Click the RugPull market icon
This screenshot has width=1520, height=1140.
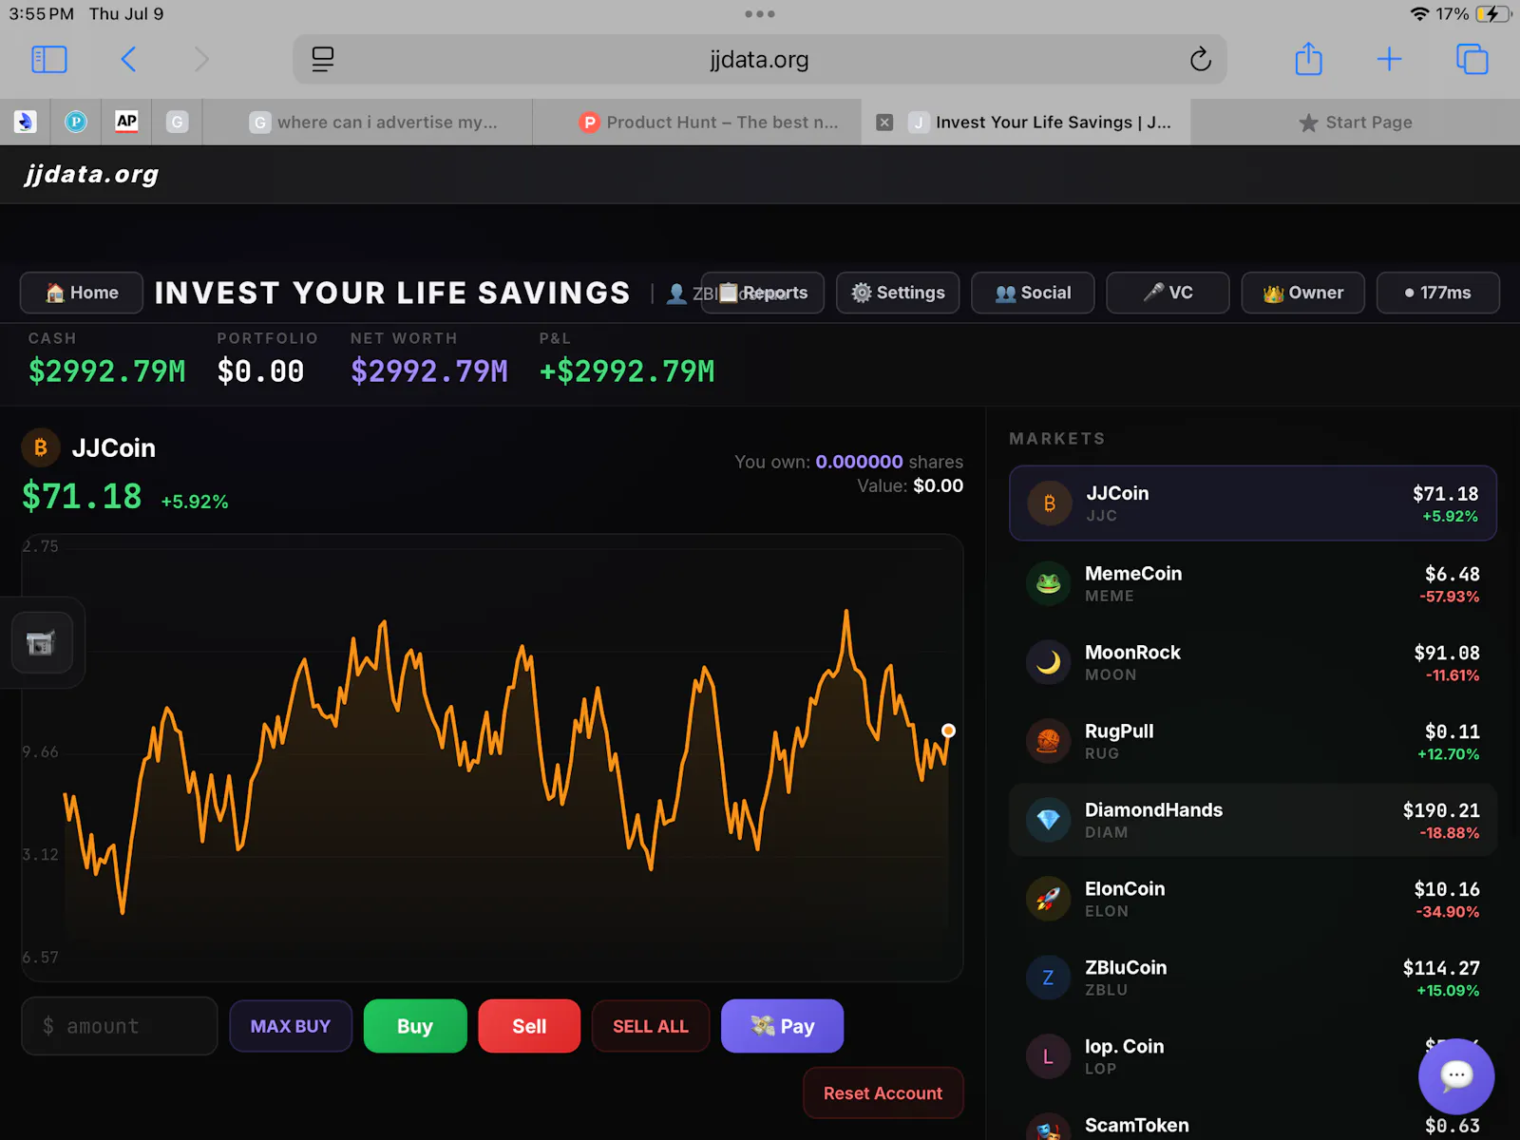click(x=1048, y=741)
